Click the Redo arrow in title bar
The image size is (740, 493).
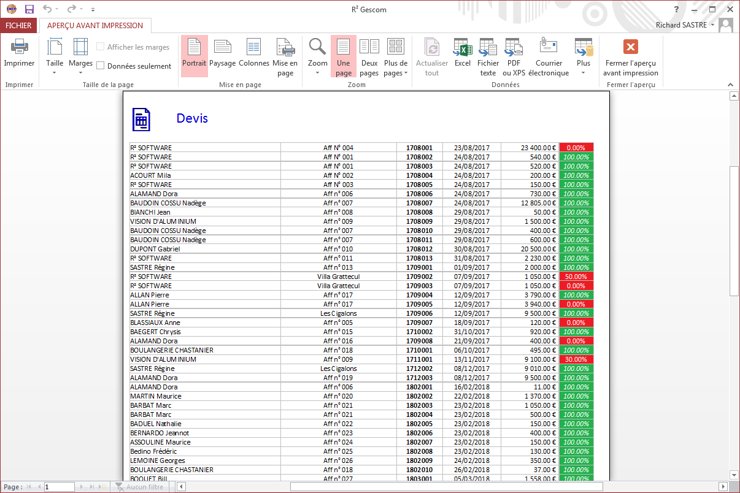71,9
